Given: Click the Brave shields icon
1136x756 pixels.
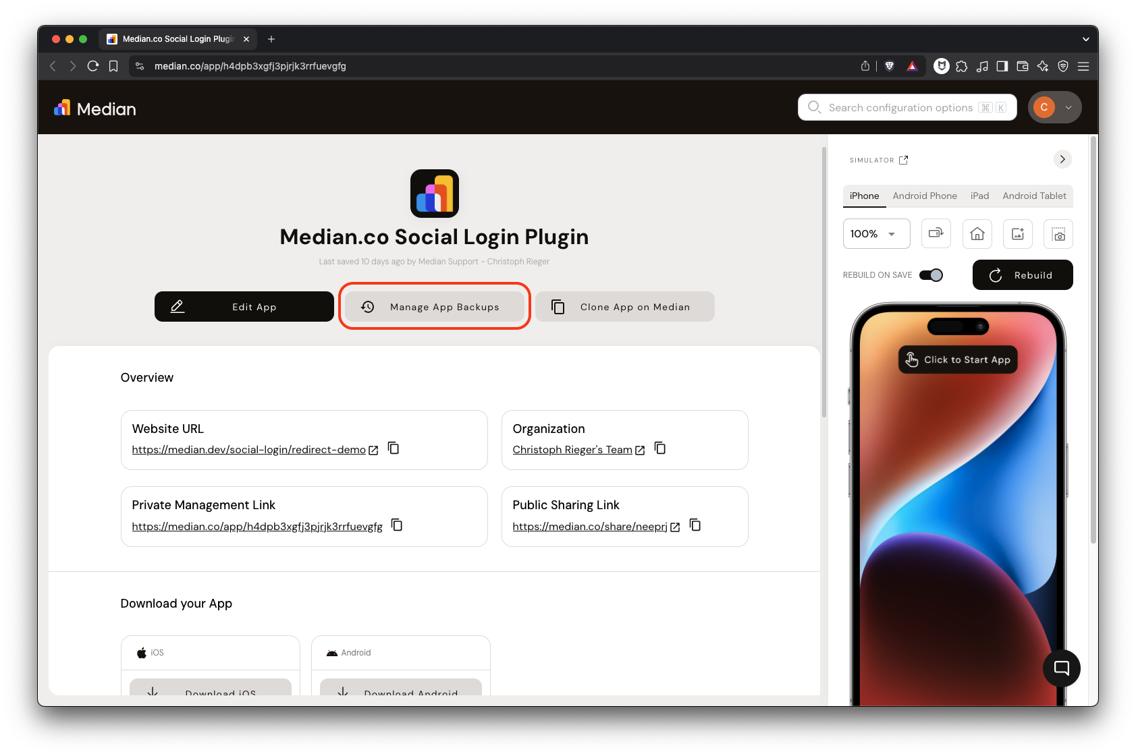Looking at the screenshot, I should [x=890, y=66].
